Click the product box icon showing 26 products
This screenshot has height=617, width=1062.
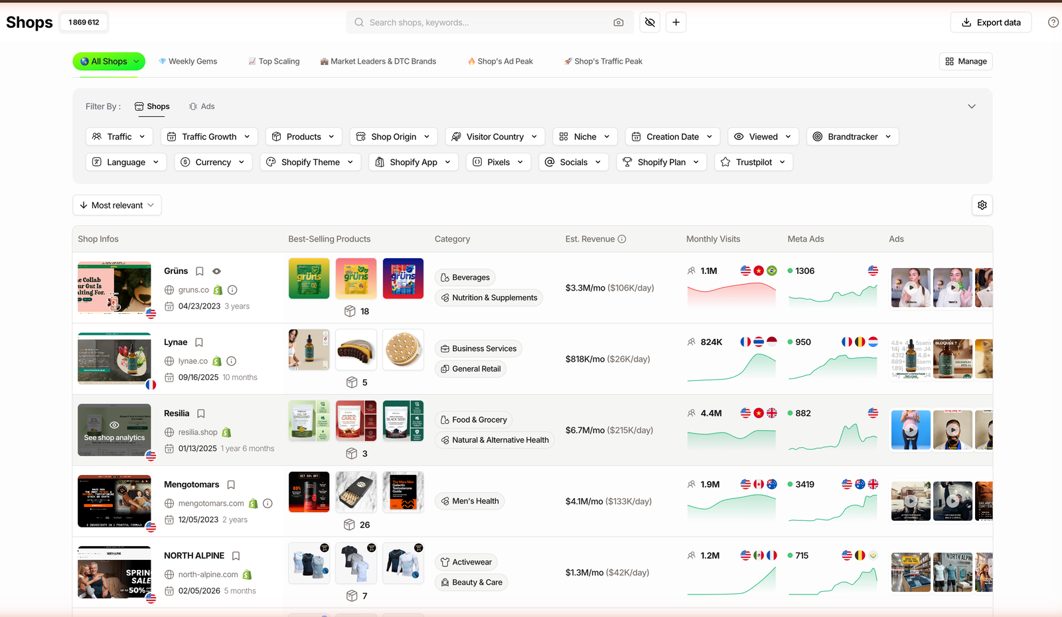click(x=350, y=525)
